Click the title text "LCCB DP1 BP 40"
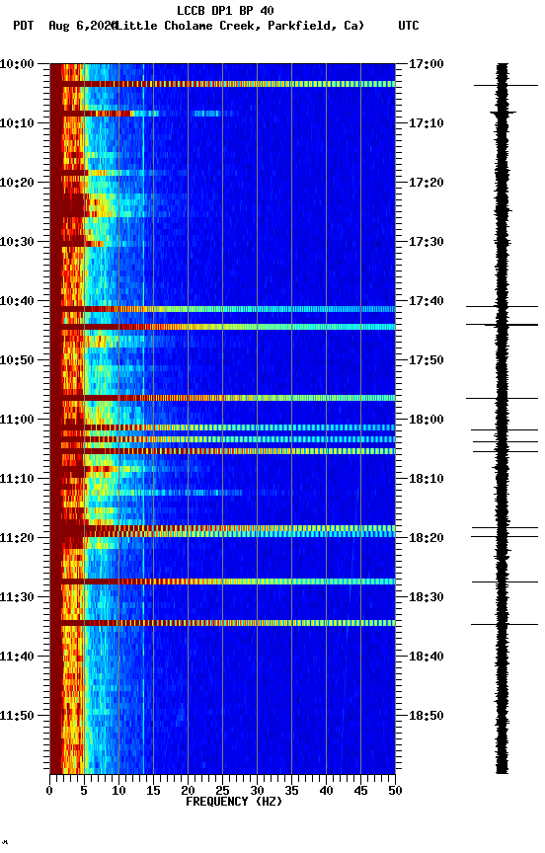This screenshot has width=545, height=853. pos(225,10)
